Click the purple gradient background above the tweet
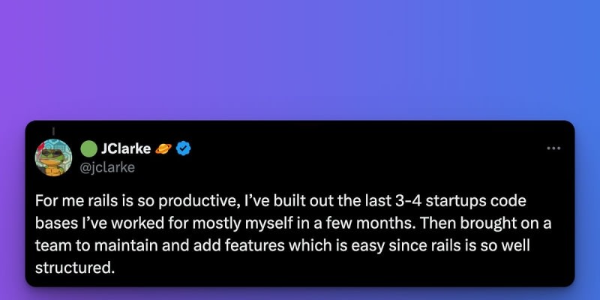The height and width of the screenshot is (300, 600). (300, 60)
